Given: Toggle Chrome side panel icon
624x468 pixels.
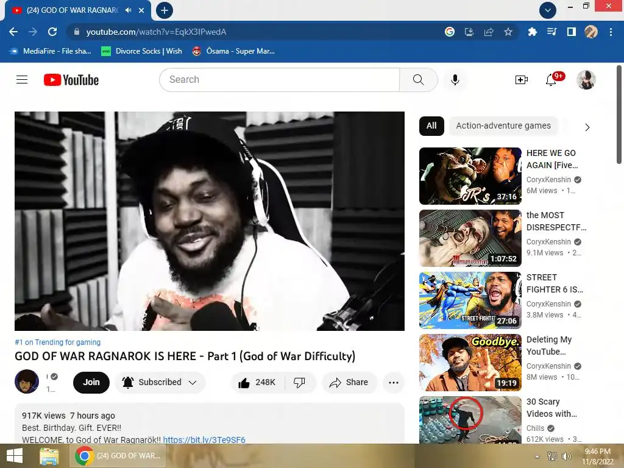Looking at the screenshot, I should point(572,32).
